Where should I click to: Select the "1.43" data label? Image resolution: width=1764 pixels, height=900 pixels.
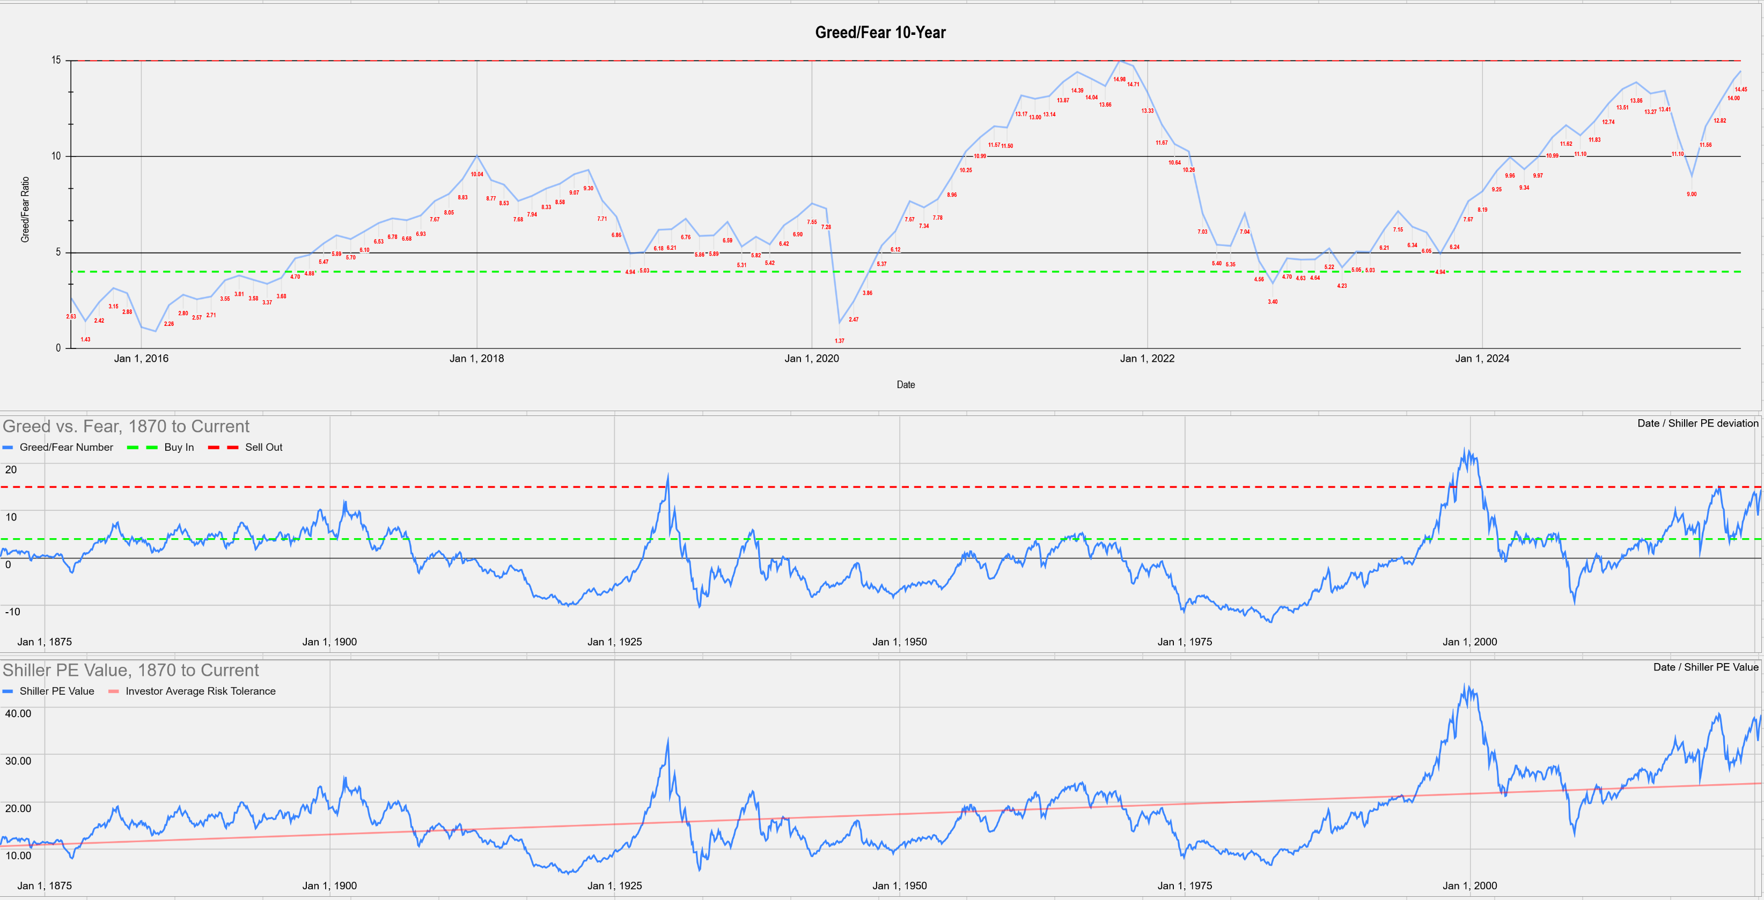tap(86, 339)
